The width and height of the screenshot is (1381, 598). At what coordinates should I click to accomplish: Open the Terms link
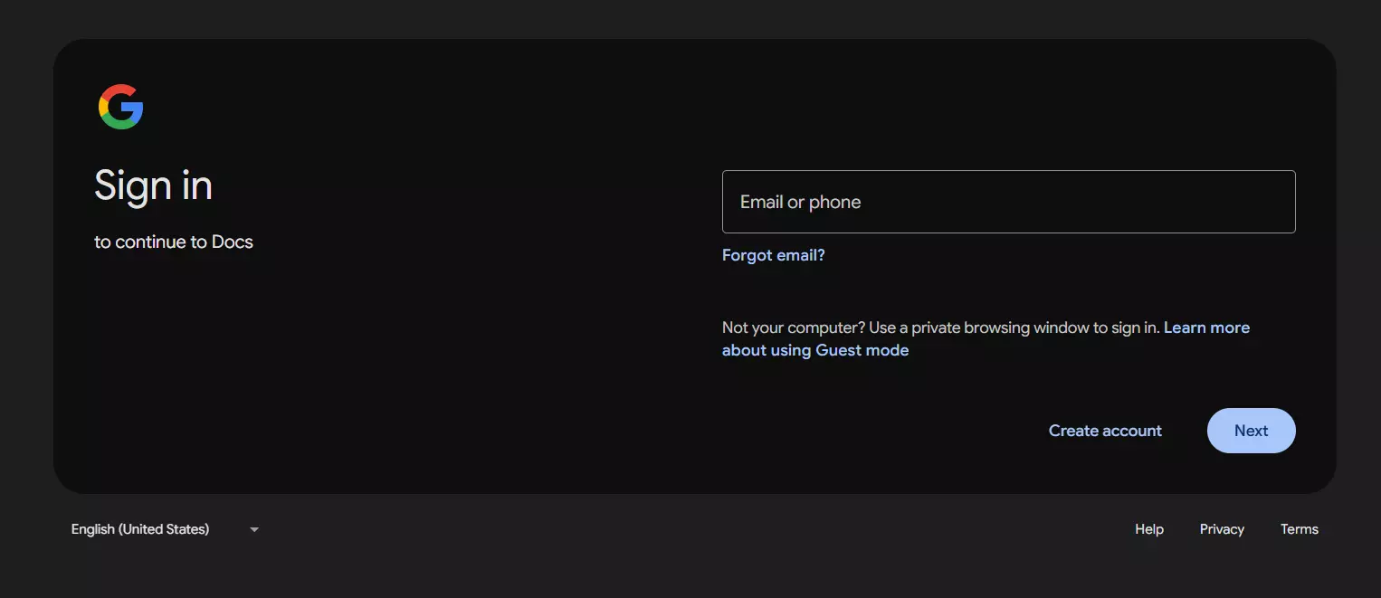pos(1300,529)
